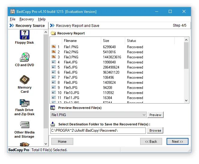
Task: Click the report list scrollbar thumb
Action: [x=186, y=56]
